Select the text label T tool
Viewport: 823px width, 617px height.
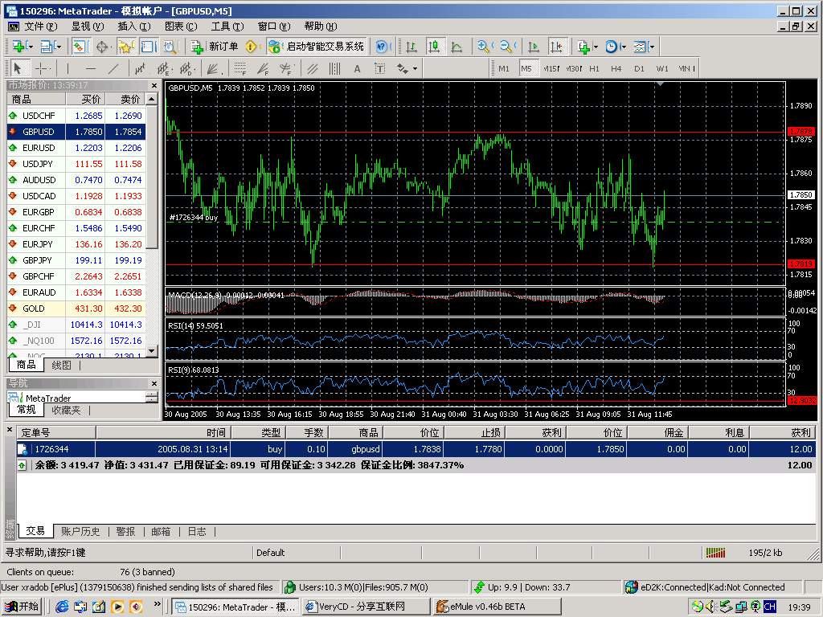tap(379, 69)
